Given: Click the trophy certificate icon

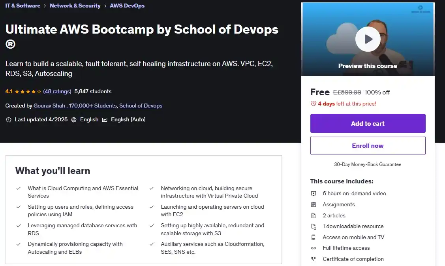Looking at the screenshot, I should [314, 259].
